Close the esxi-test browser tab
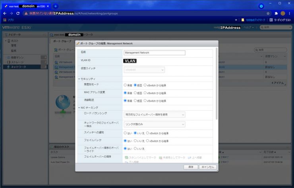Viewport: 294px width, 188px height. pos(48,6)
